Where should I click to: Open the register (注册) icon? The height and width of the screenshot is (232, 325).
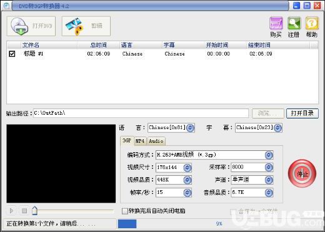[x=294, y=23]
